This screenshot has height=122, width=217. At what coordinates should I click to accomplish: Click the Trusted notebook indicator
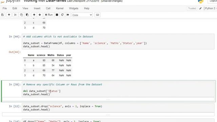click(x=192, y=8)
